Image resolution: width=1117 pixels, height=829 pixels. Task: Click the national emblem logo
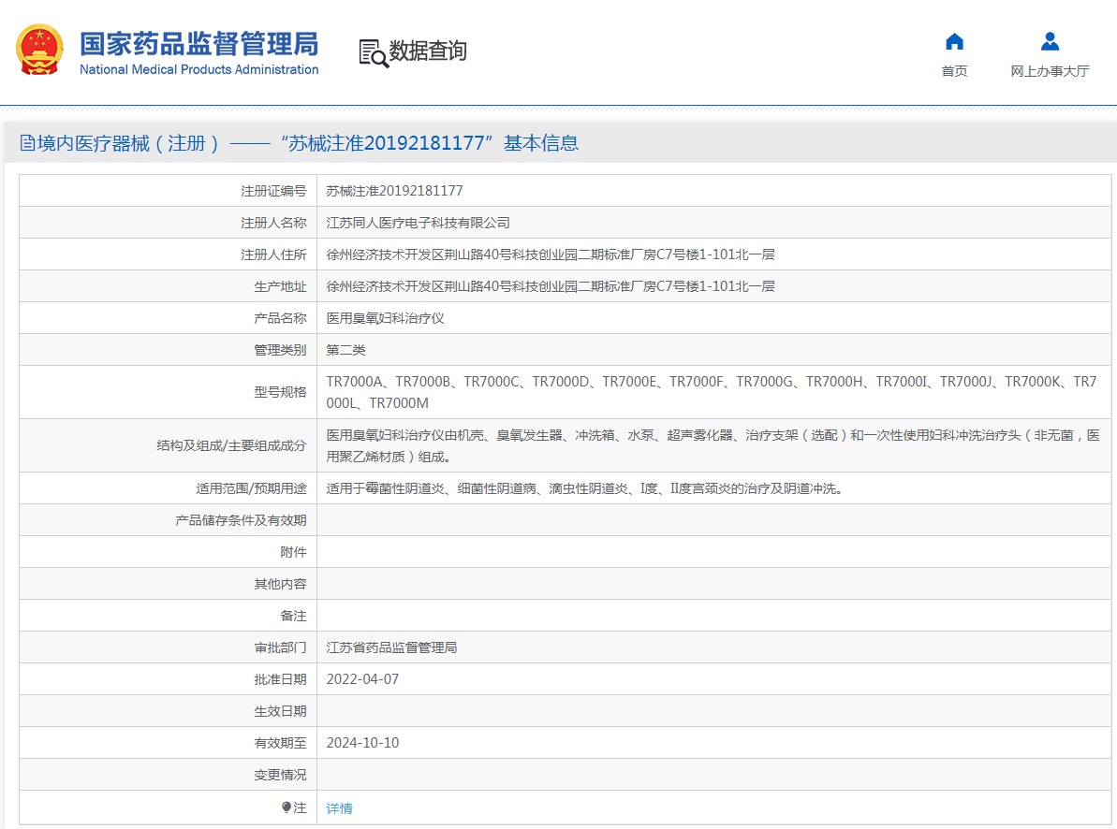pyautogui.click(x=40, y=50)
